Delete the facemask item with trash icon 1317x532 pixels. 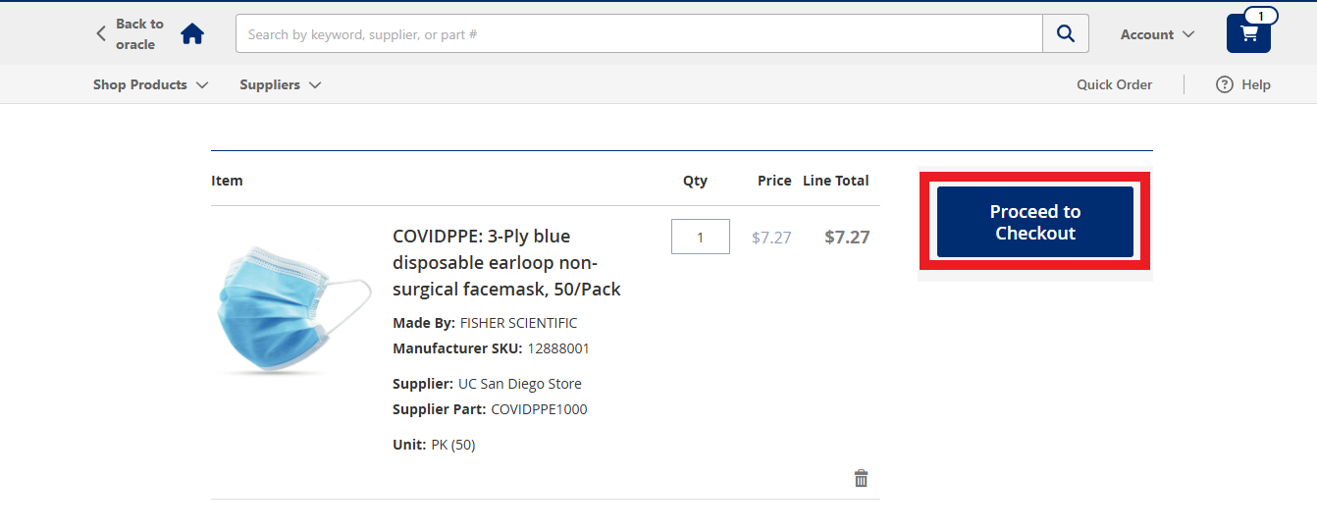861,478
